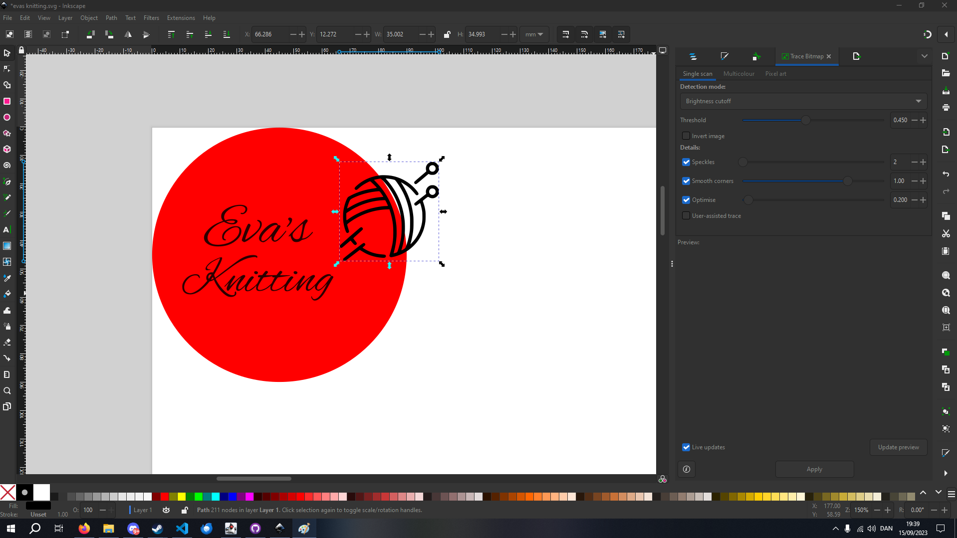Select the Gradient tool
The width and height of the screenshot is (957, 538).
click(7, 246)
